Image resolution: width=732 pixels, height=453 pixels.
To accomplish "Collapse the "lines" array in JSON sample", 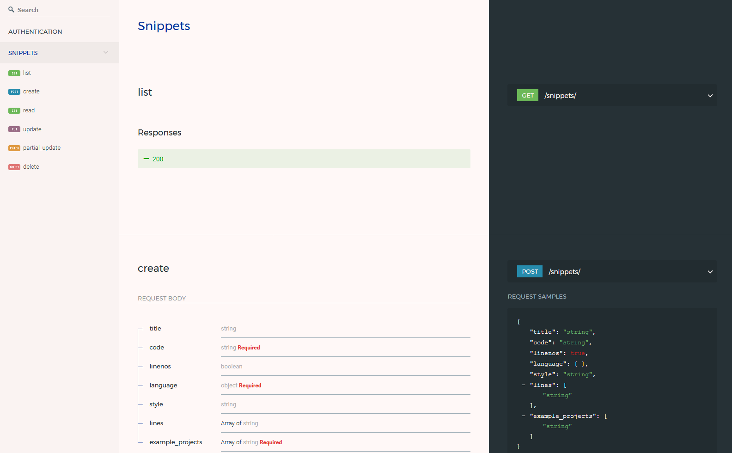I will coord(524,385).
